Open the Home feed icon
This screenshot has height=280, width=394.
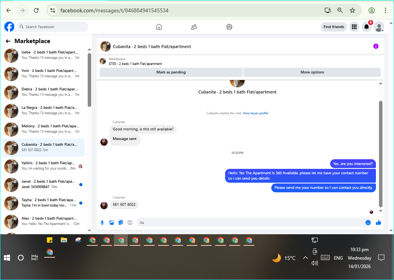coord(159,27)
